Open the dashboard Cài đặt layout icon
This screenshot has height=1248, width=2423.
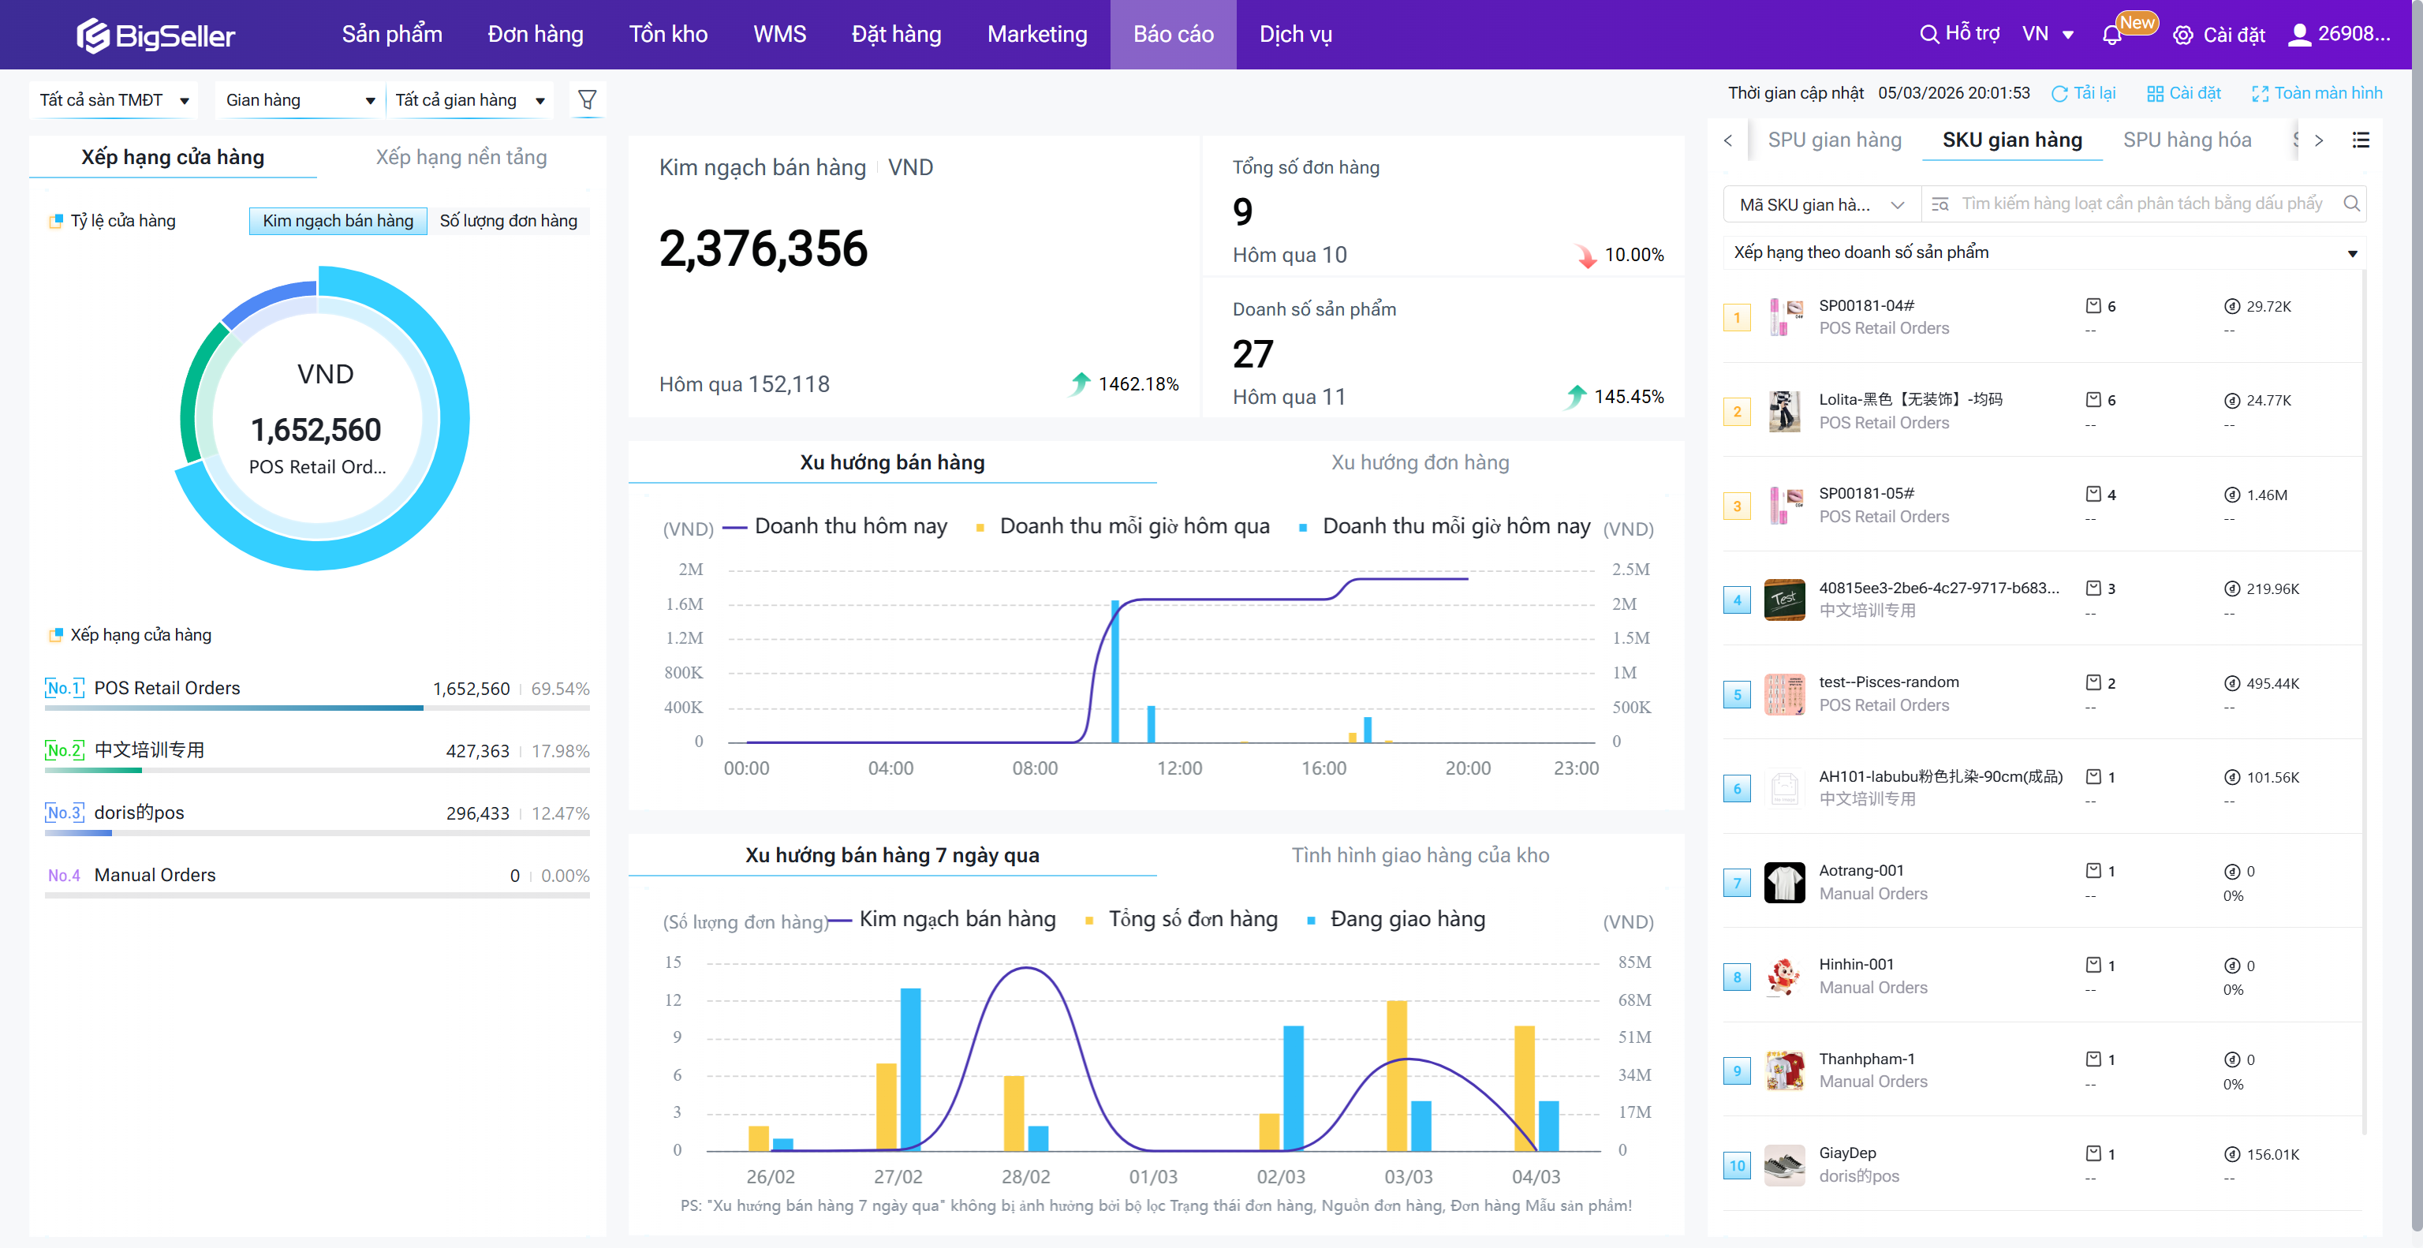2155,94
